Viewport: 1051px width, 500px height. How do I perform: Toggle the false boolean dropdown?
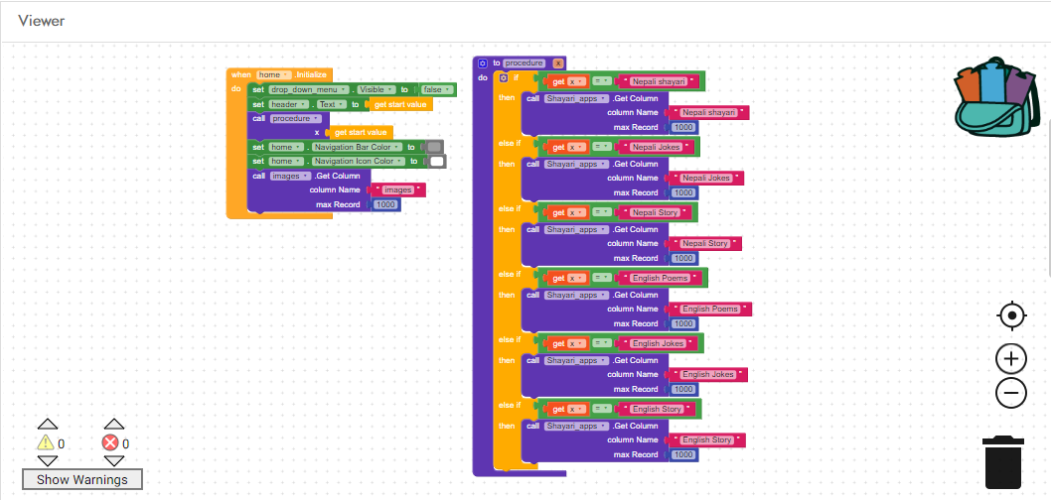pyautogui.click(x=436, y=89)
